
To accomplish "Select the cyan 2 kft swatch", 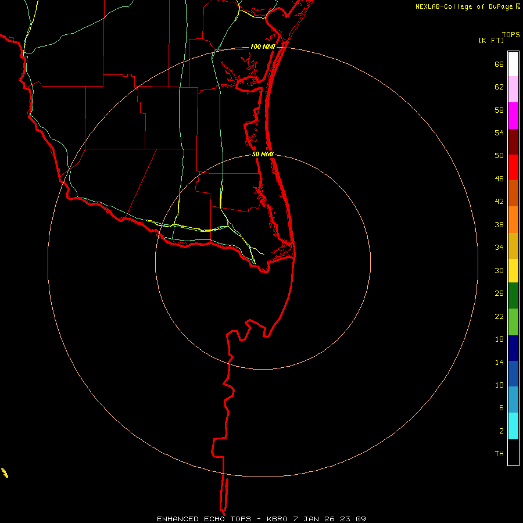I will pos(513,426).
